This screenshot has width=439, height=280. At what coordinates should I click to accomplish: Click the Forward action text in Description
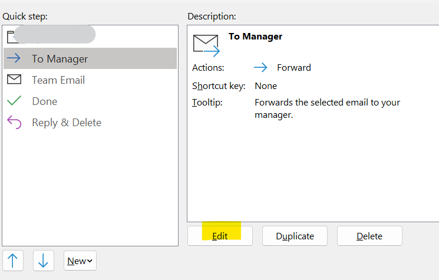(x=294, y=67)
